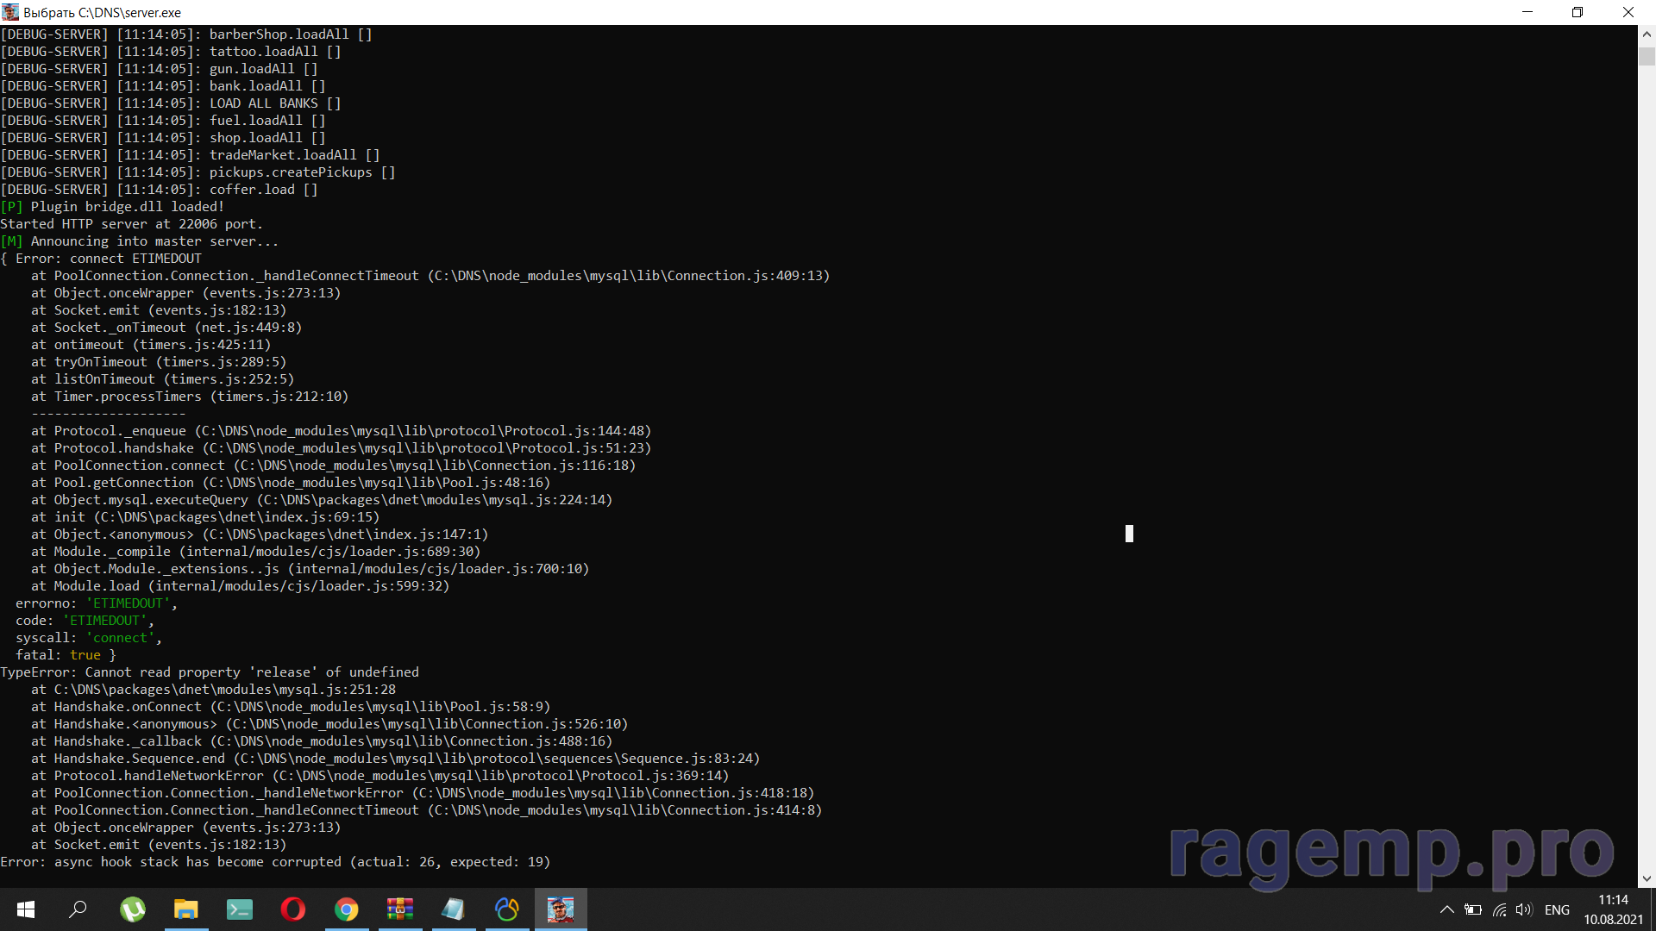Switch to the Notepad taskbar window
Image resolution: width=1656 pixels, height=931 pixels.
coord(454,909)
